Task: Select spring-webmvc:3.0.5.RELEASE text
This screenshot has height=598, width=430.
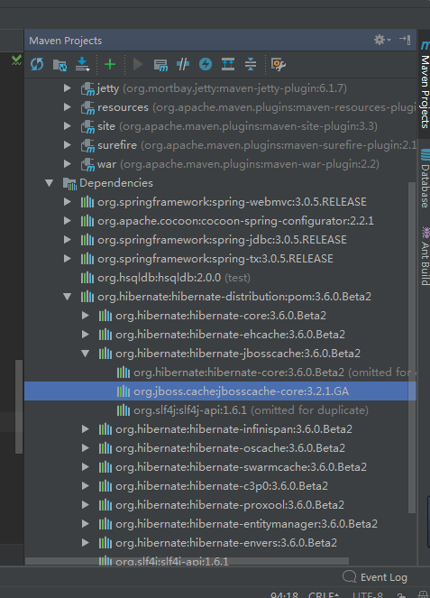Action: click(233, 202)
